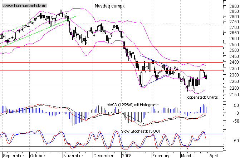Select the 2008 year label on time axis
240x158 pixels.
127,156
